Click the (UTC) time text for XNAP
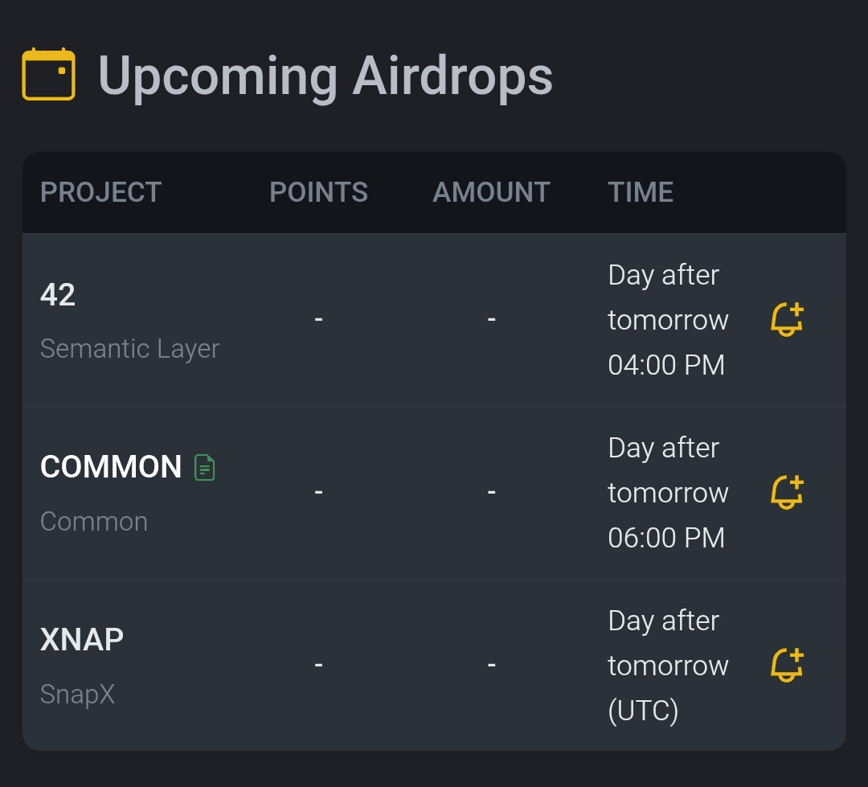The width and height of the screenshot is (868, 787). tap(643, 711)
